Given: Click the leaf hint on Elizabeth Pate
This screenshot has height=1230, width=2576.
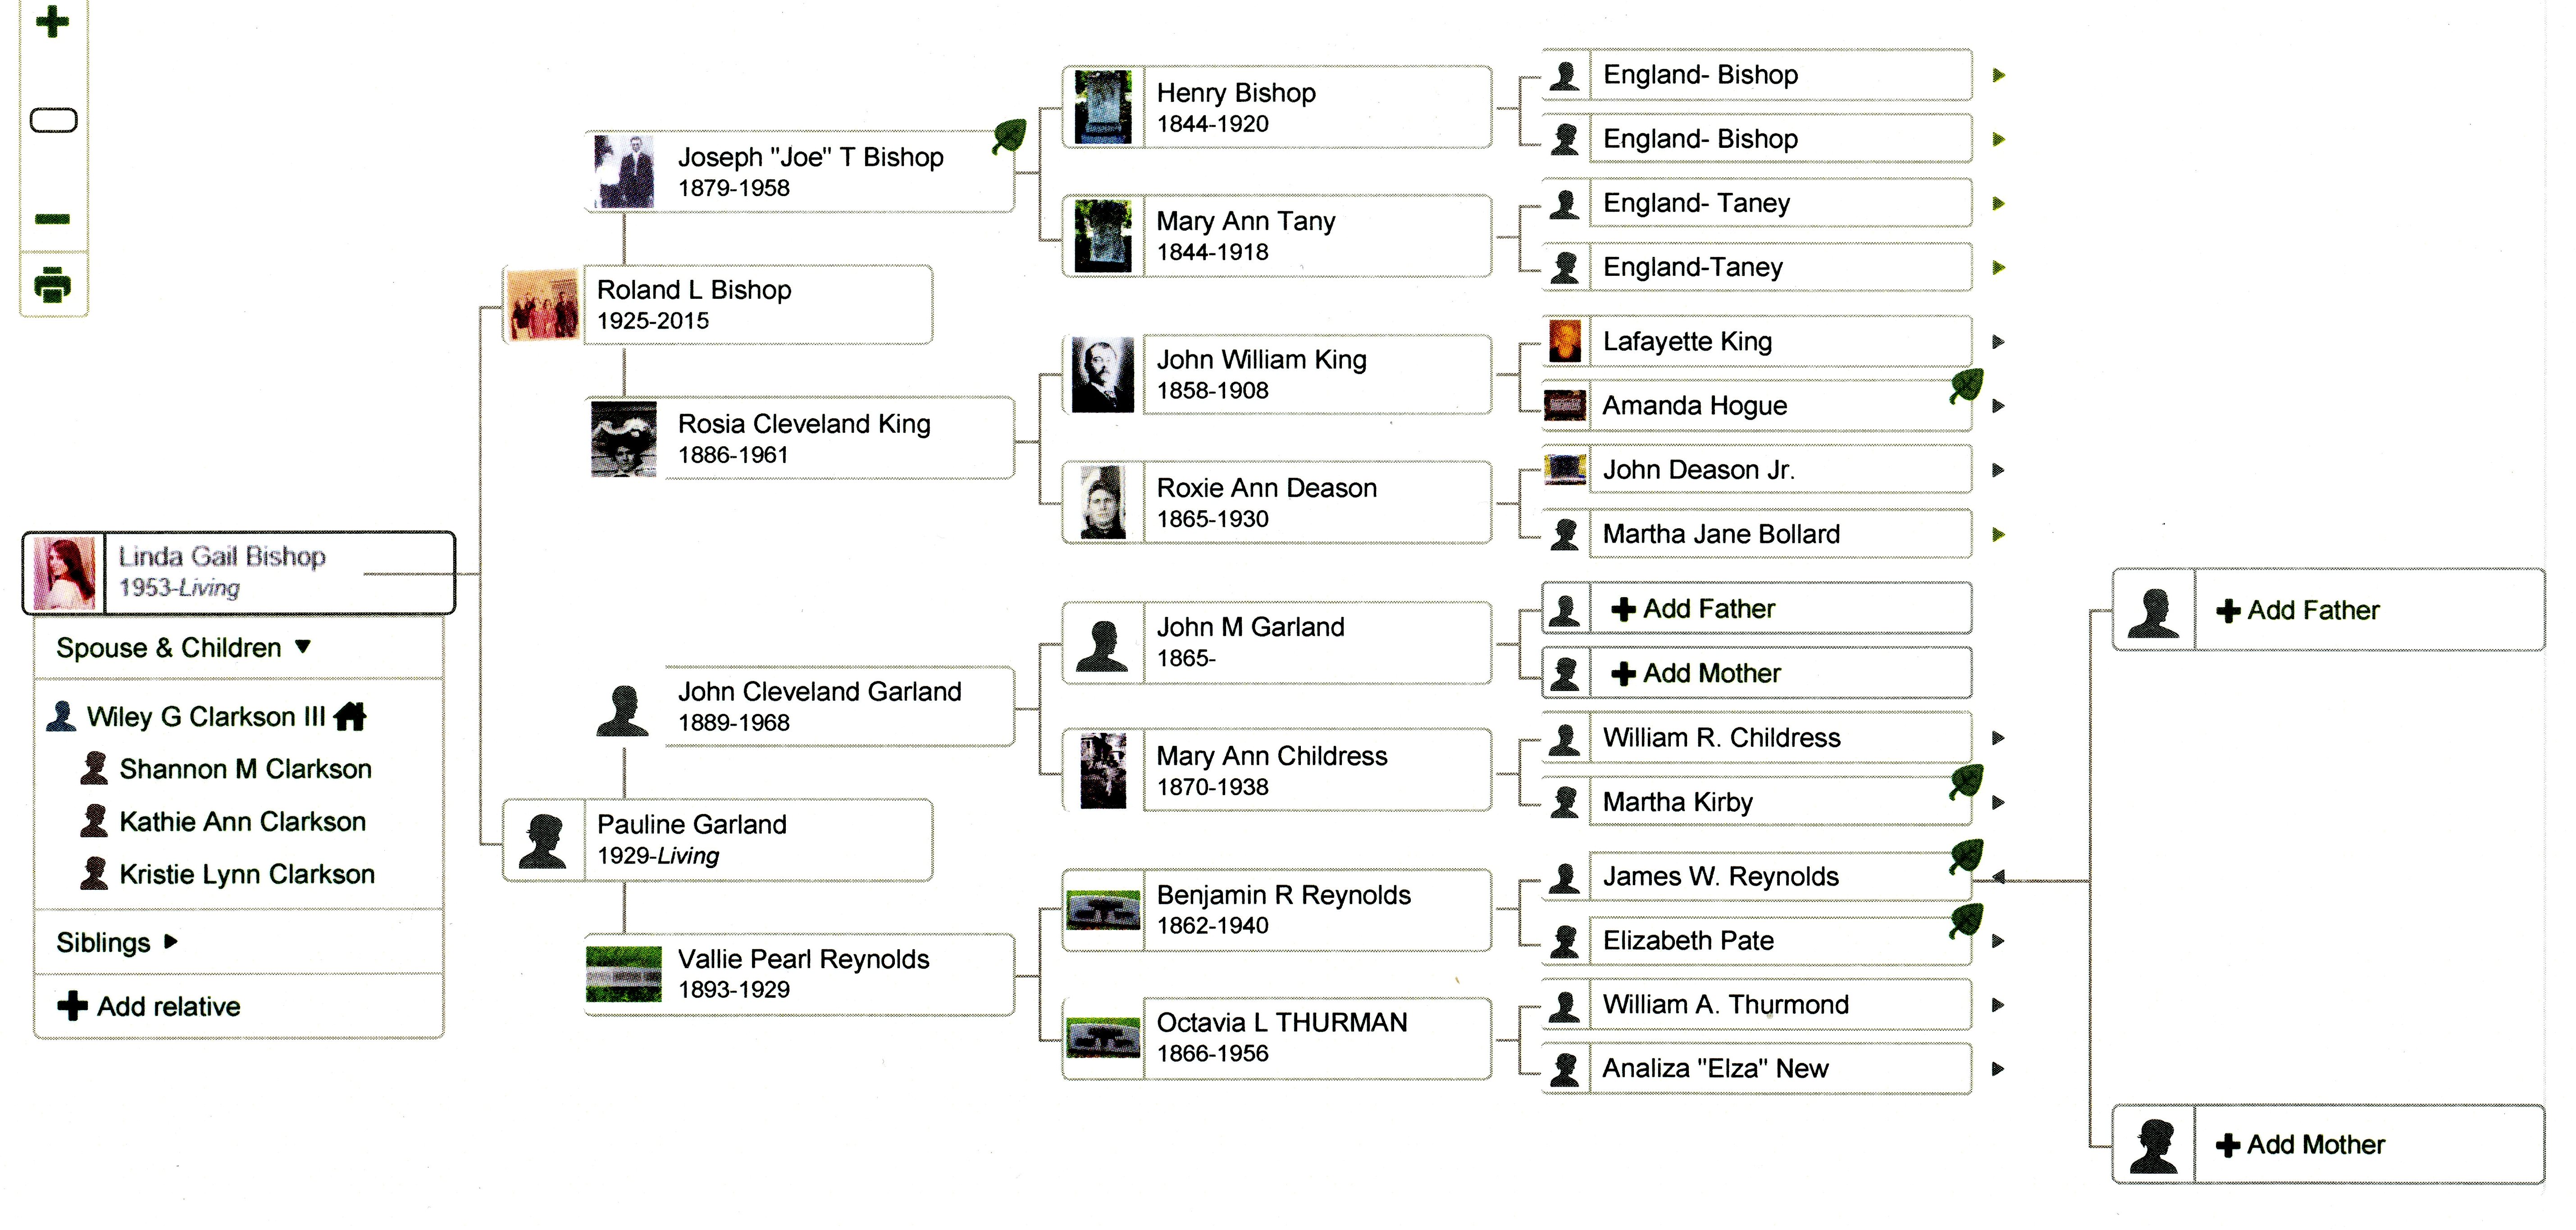Looking at the screenshot, I should pyautogui.click(x=1967, y=921).
